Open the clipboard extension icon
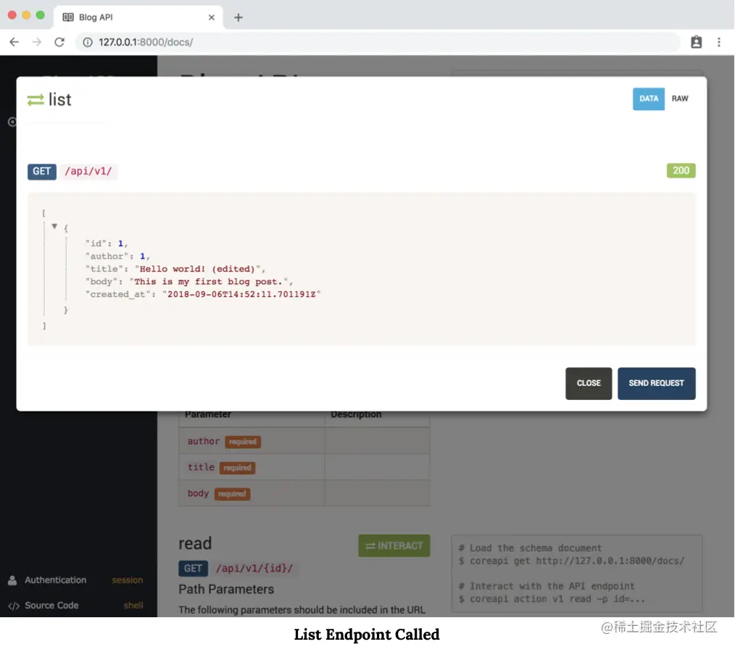The width and height of the screenshot is (735, 652). point(696,42)
